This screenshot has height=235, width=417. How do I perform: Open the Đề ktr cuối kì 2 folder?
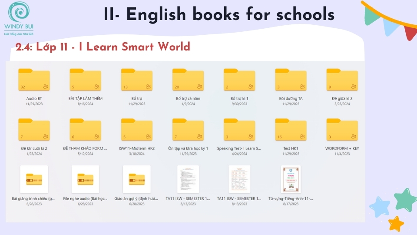34,130
